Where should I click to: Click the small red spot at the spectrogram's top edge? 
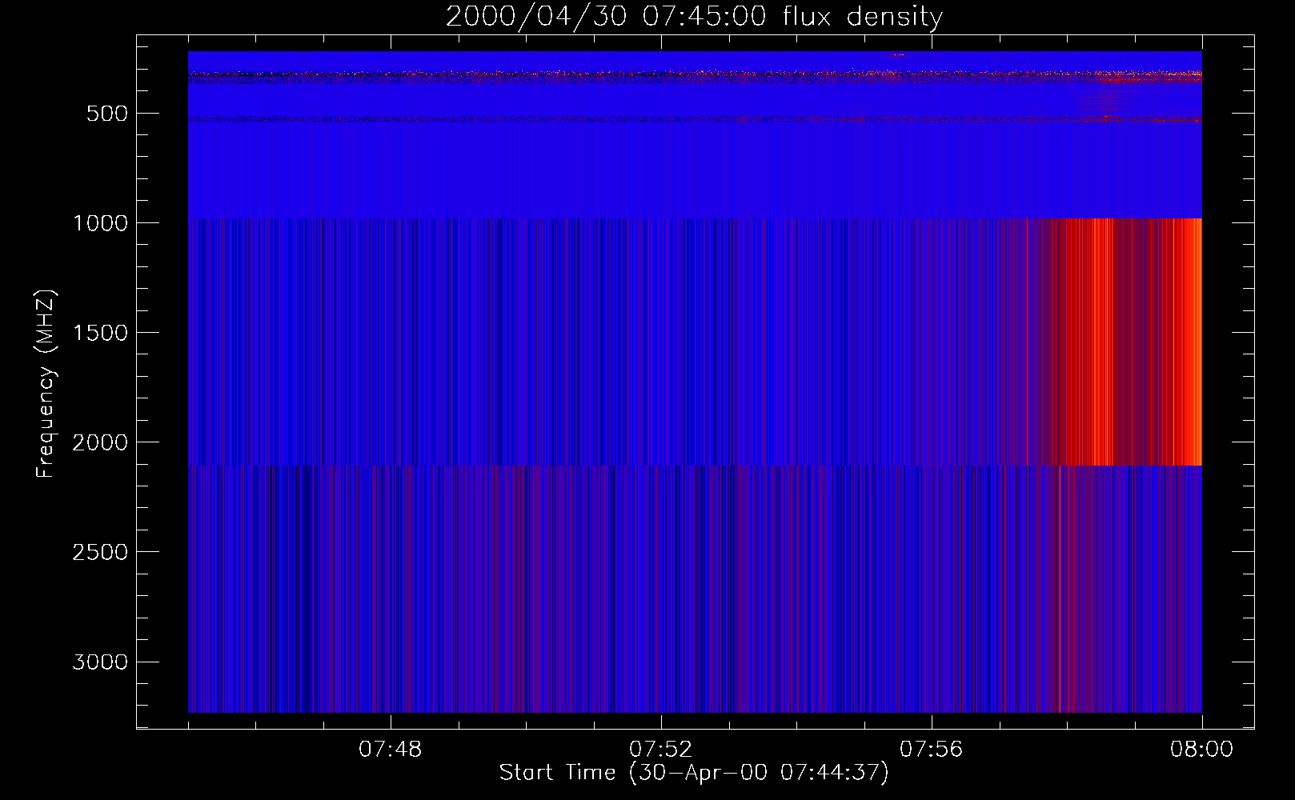tap(897, 54)
